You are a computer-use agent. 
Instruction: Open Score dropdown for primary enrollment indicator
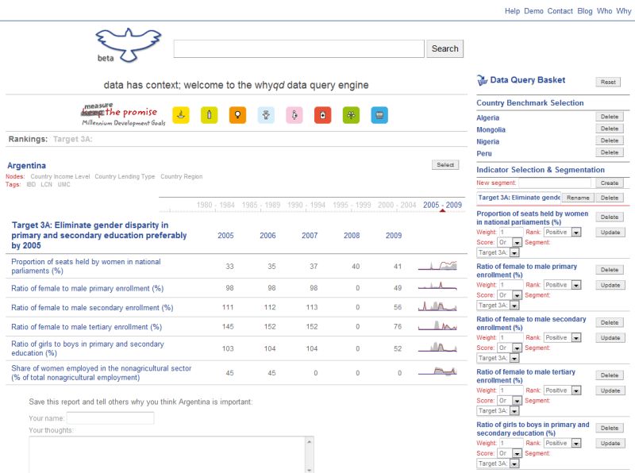pos(510,294)
